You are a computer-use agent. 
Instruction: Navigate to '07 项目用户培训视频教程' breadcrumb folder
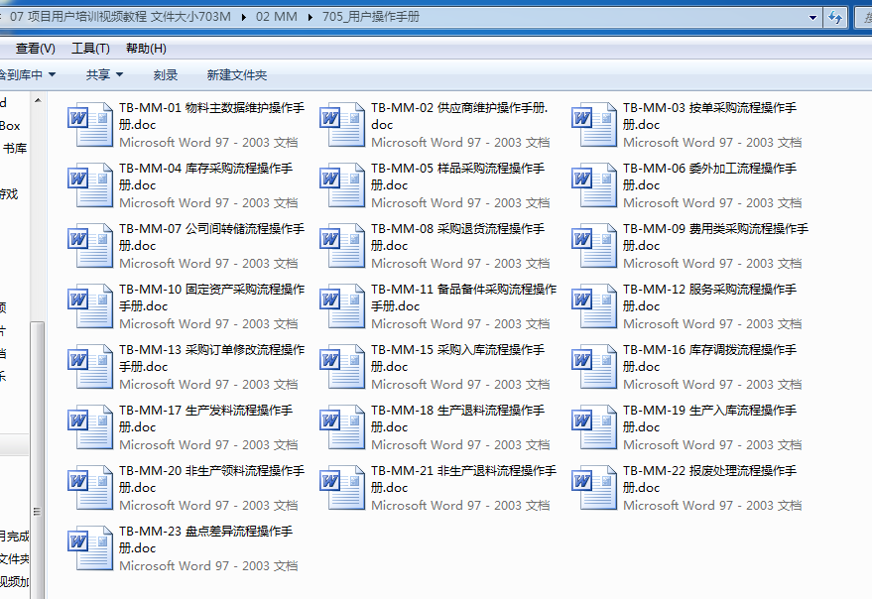[x=118, y=17]
